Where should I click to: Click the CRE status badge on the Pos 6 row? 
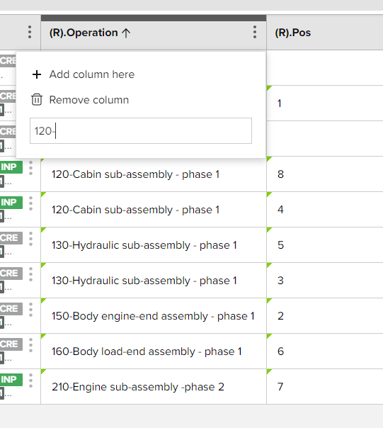coord(11,344)
